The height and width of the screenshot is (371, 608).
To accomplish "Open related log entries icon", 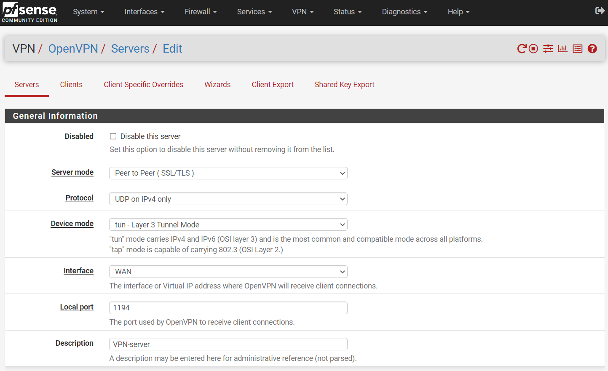I will point(577,49).
